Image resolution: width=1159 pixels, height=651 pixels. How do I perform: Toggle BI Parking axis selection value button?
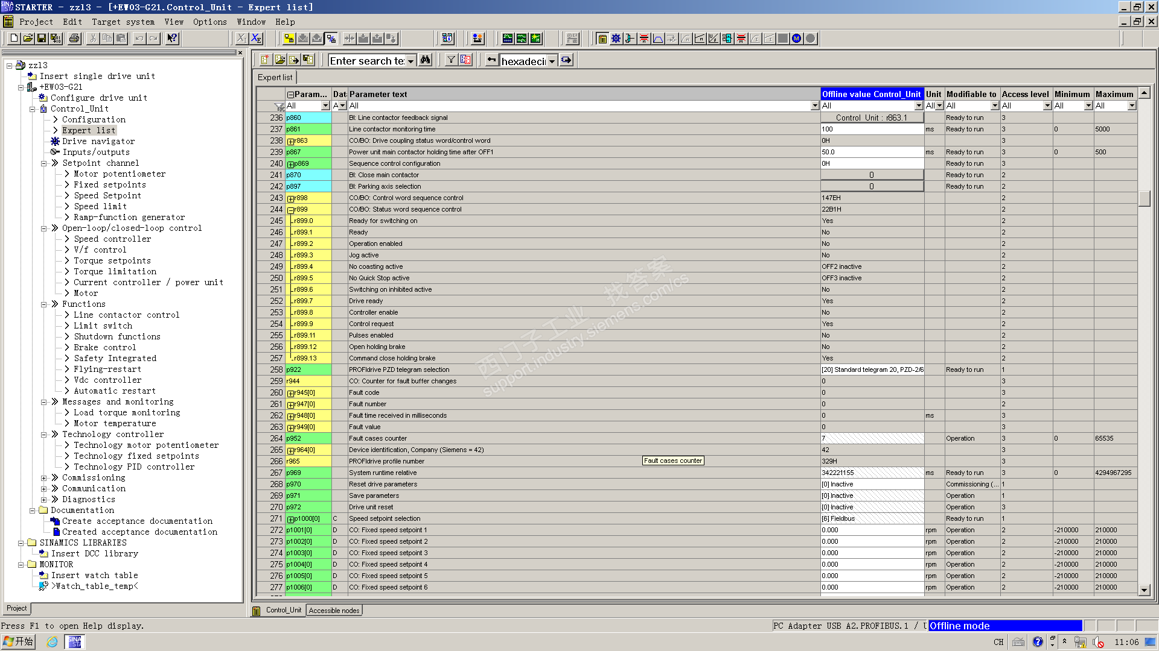872,186
